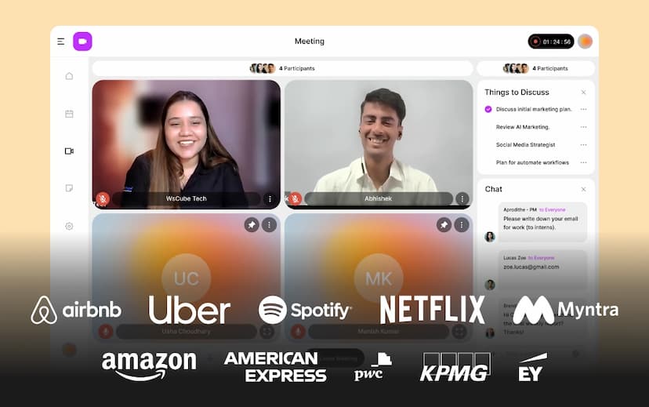This screenshot has height=407, width=649.
Task: Open the Notes icon in the sidebar
Action: (x=69, y=188)
